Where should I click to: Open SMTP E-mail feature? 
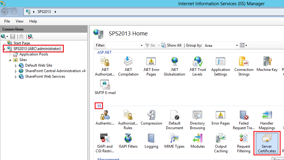point(105,87)
